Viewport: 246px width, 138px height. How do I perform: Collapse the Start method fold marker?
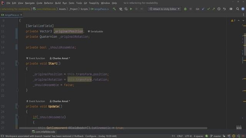17,64
